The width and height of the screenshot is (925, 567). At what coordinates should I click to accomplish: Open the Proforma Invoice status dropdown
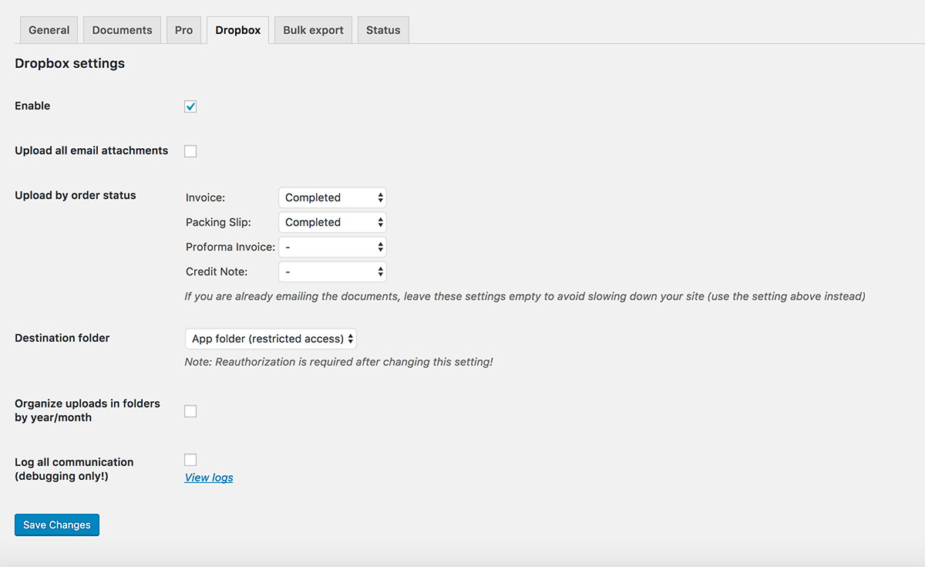[x=332, y=247]
